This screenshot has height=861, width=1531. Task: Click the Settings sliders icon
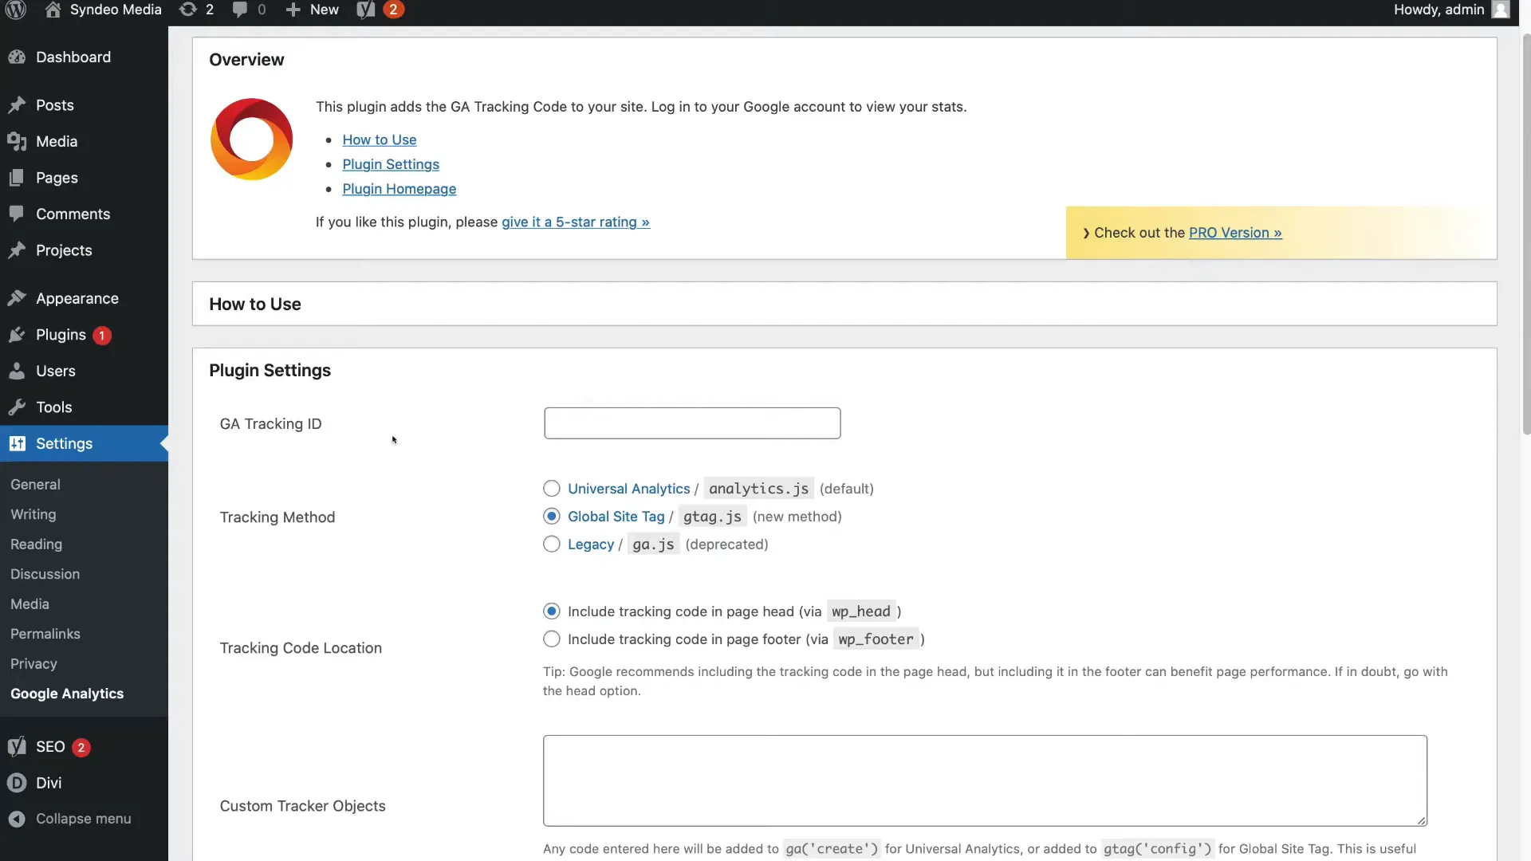[x=17, y=443]
